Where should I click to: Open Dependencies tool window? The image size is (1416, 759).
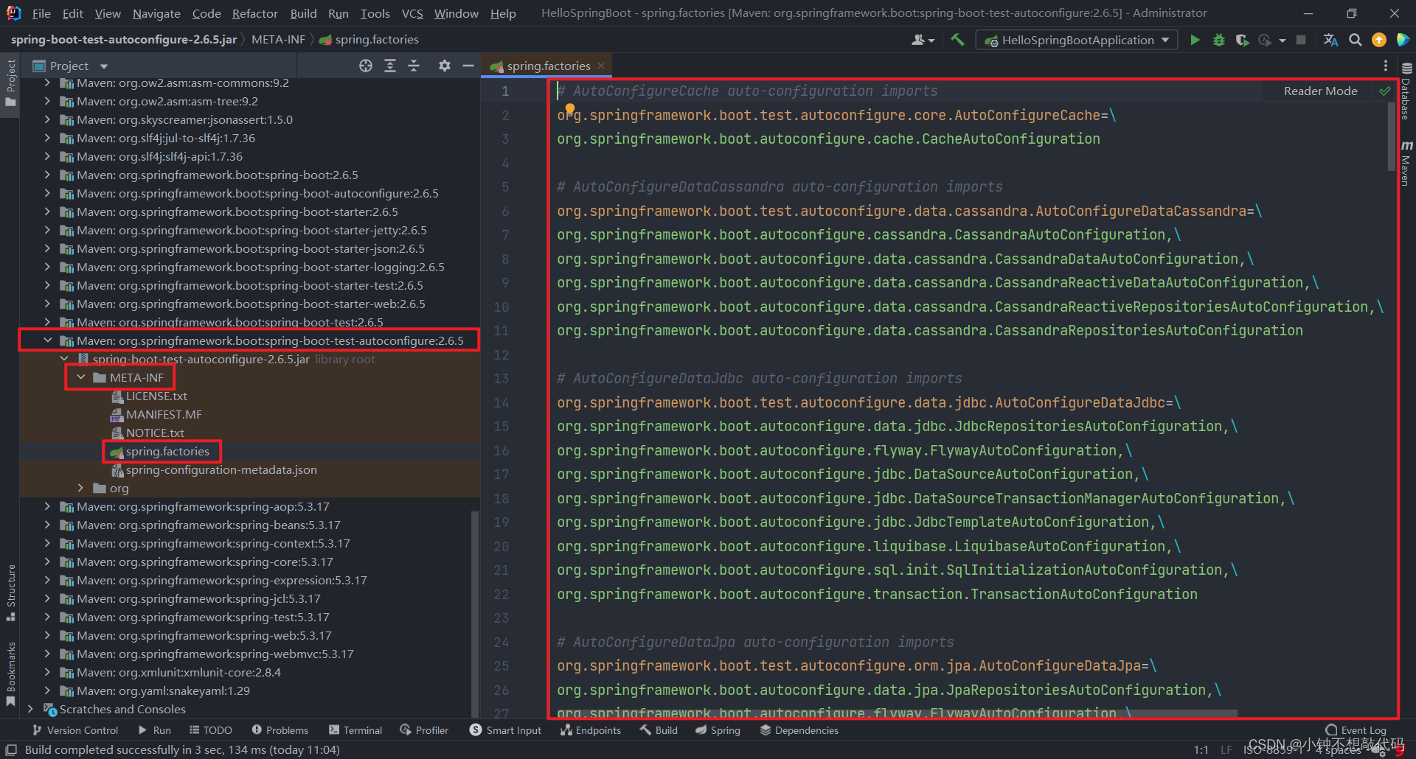tap(799, 730)
